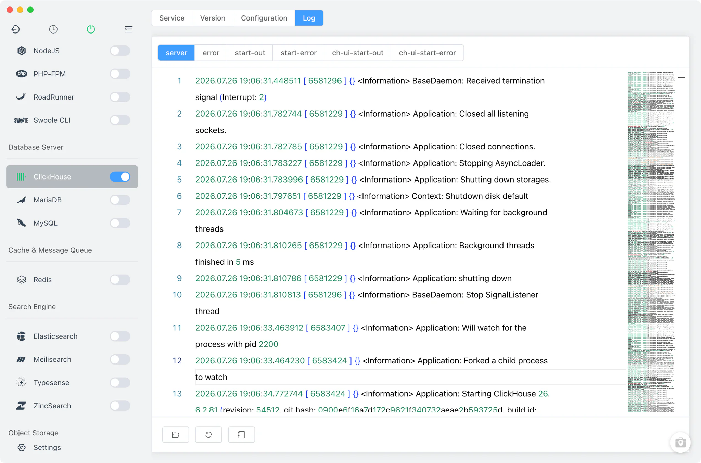The height and width of the screenshot is (463, 701).
Task: Click the 'Cache & Message Queue' header
Action: tap(50, 250)
